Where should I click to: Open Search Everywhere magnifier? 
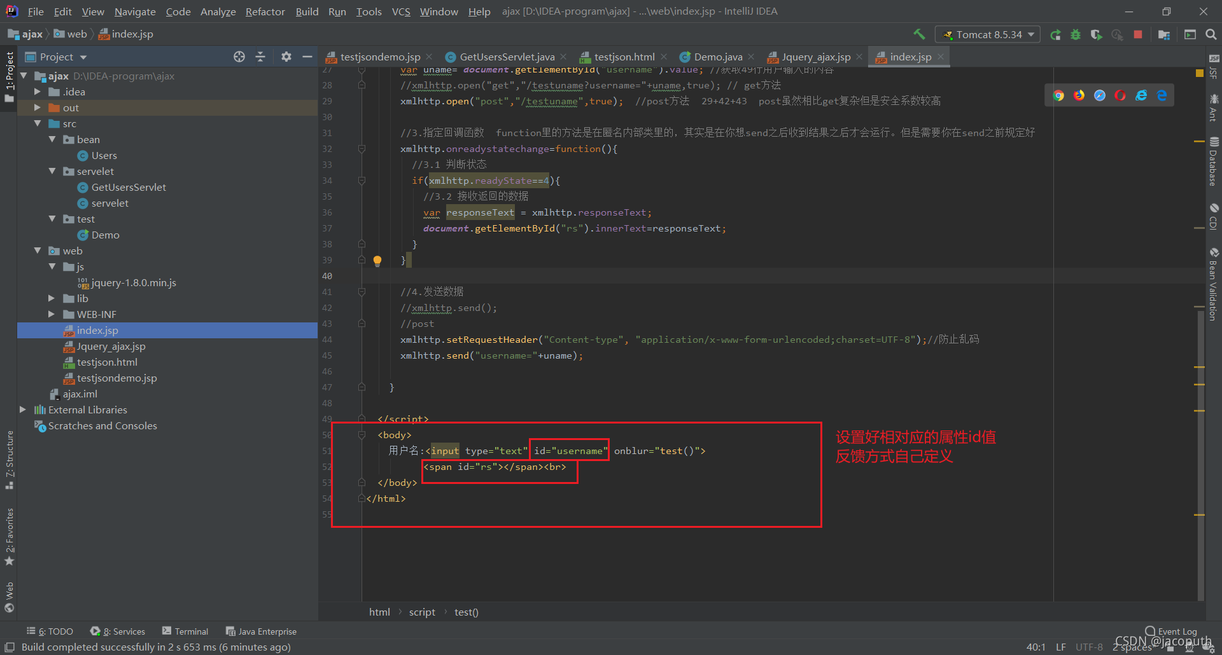tap(1211, 34)
